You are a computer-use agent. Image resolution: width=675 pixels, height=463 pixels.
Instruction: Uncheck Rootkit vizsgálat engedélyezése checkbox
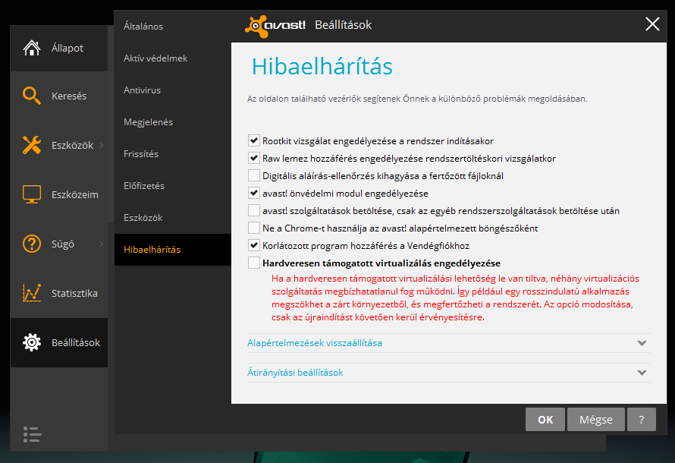pos(254,140)
